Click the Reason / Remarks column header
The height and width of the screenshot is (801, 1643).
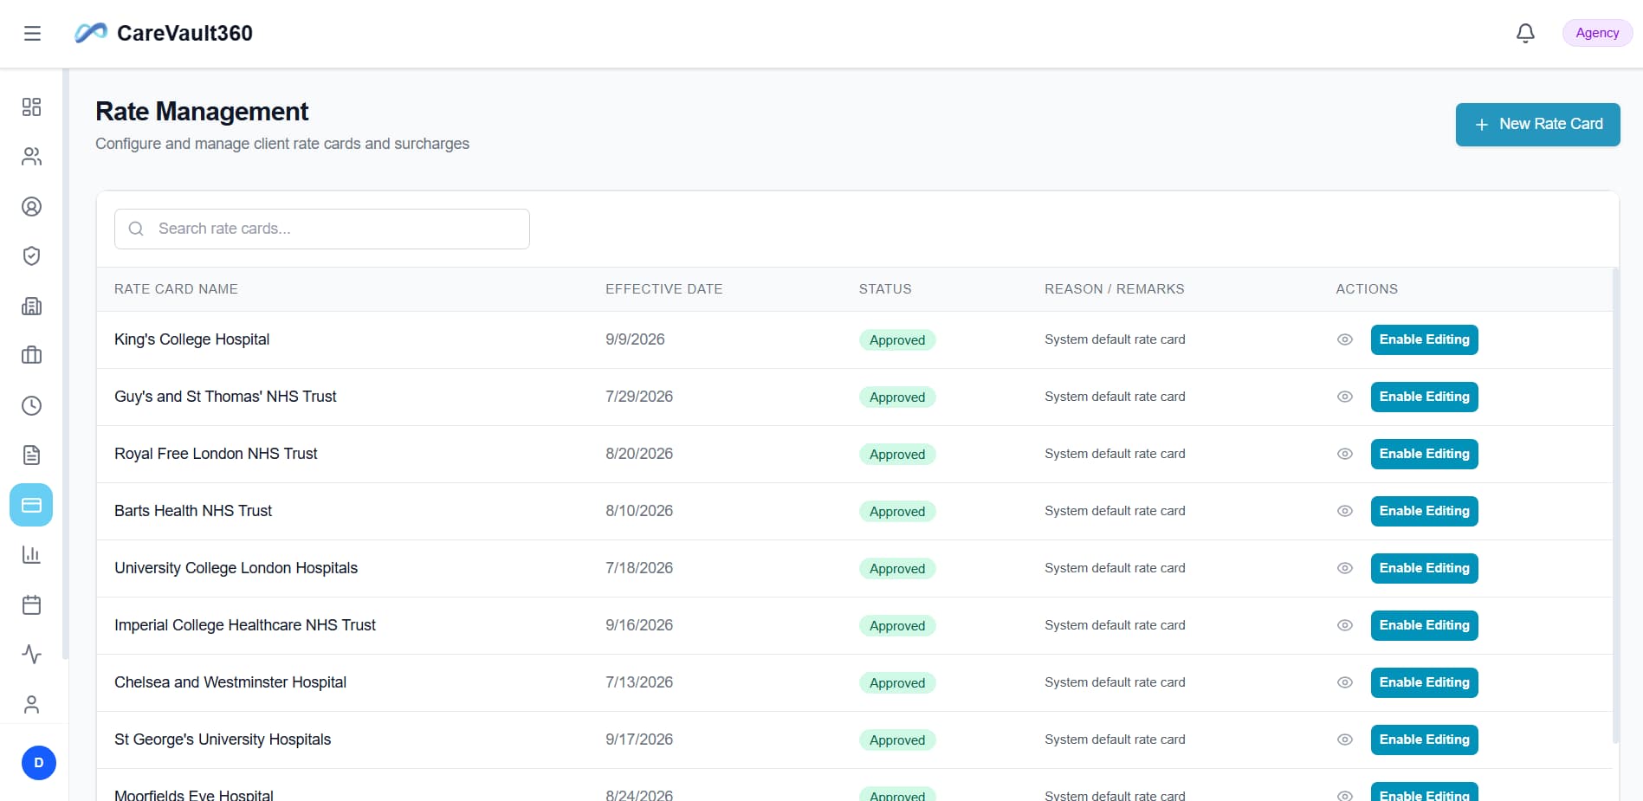tap(1114, 289)
